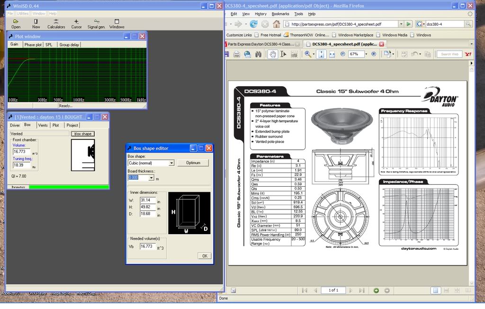485x309 pixels.
Task: Open the Utilities menu in WinISD
Action: coord(23,13)
